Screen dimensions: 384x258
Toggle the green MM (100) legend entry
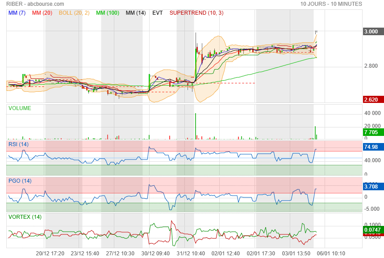pyautogui.click(x=107, y=13)
